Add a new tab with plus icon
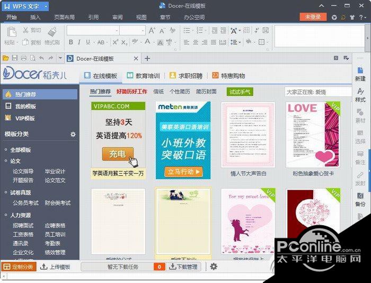This screenshot has width=371, height=283. (147, 58)
